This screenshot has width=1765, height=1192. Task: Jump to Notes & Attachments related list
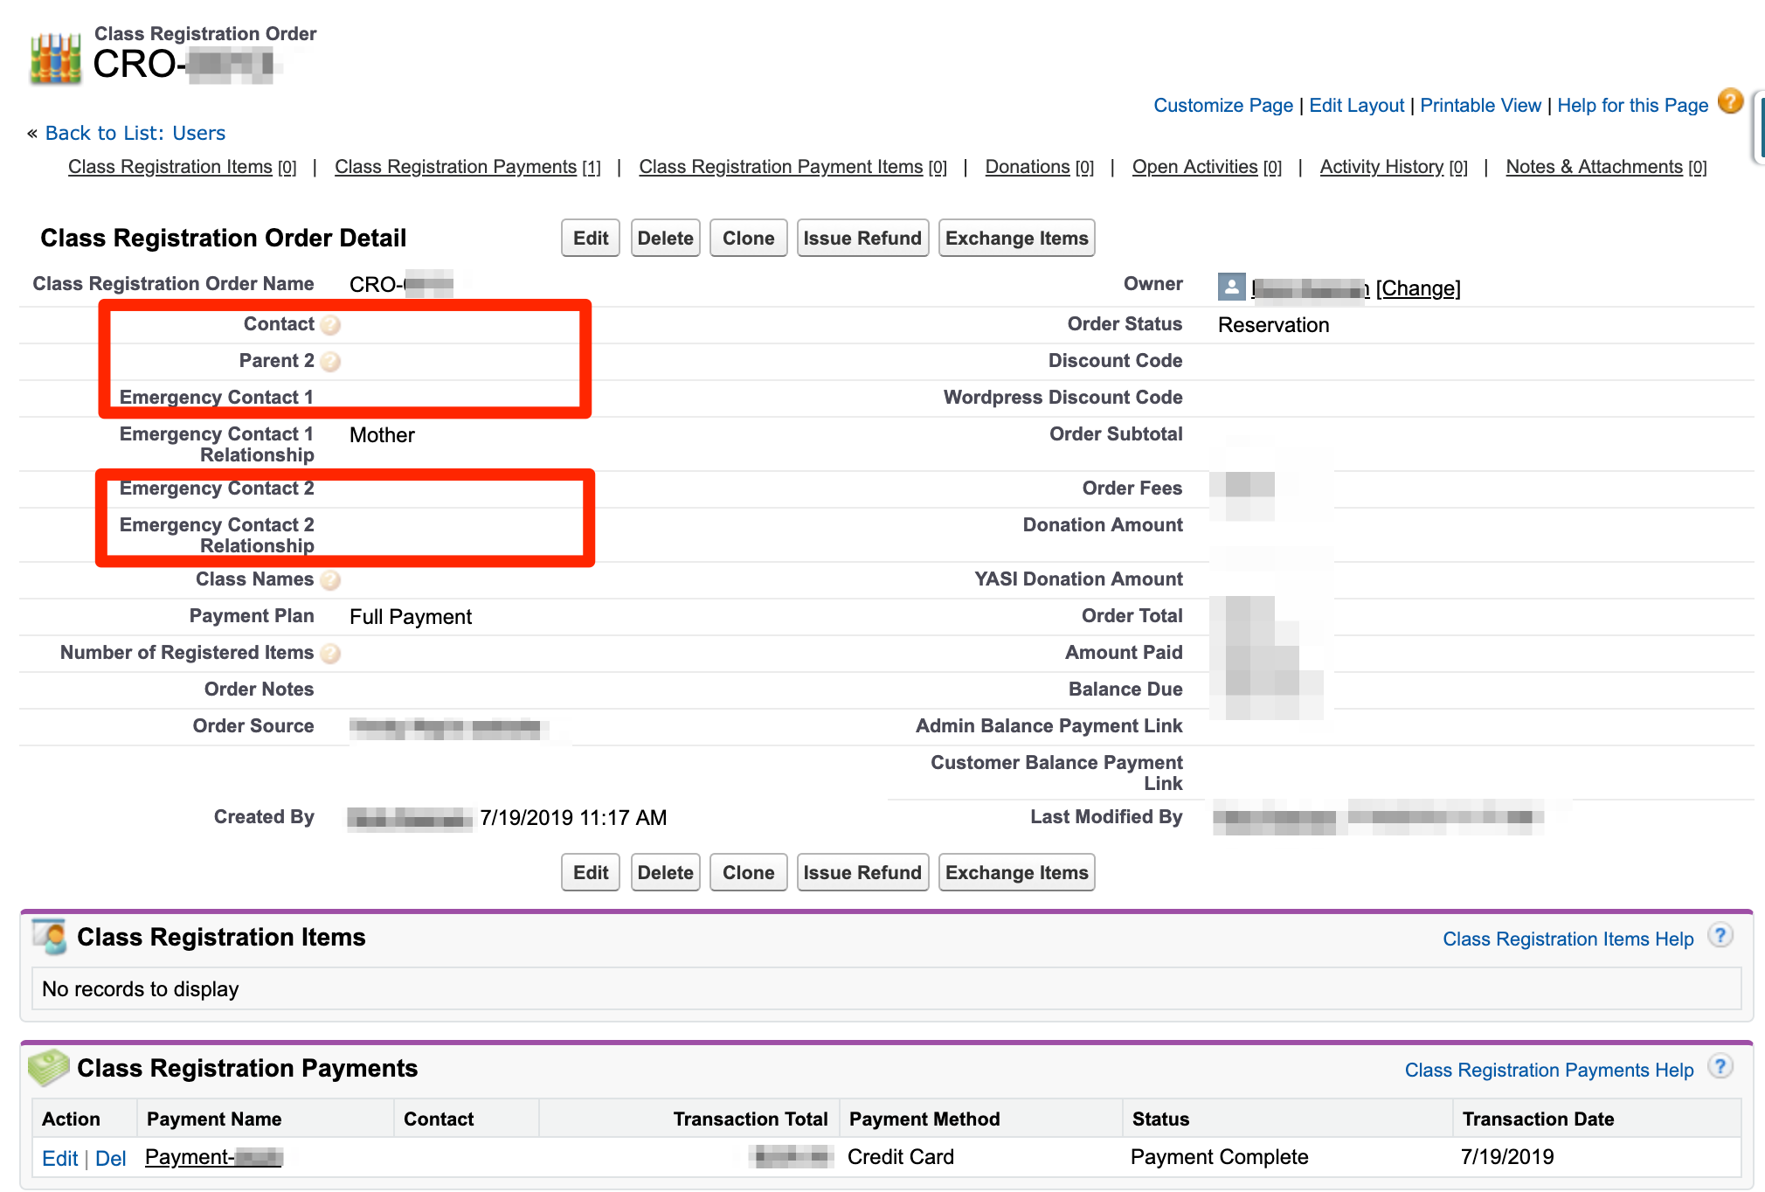tap(1594, 167)
